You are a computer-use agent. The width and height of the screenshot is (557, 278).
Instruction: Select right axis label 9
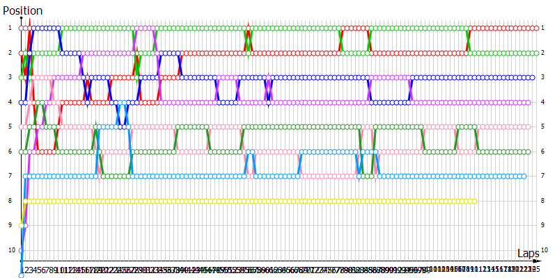(x=543, y=225)
